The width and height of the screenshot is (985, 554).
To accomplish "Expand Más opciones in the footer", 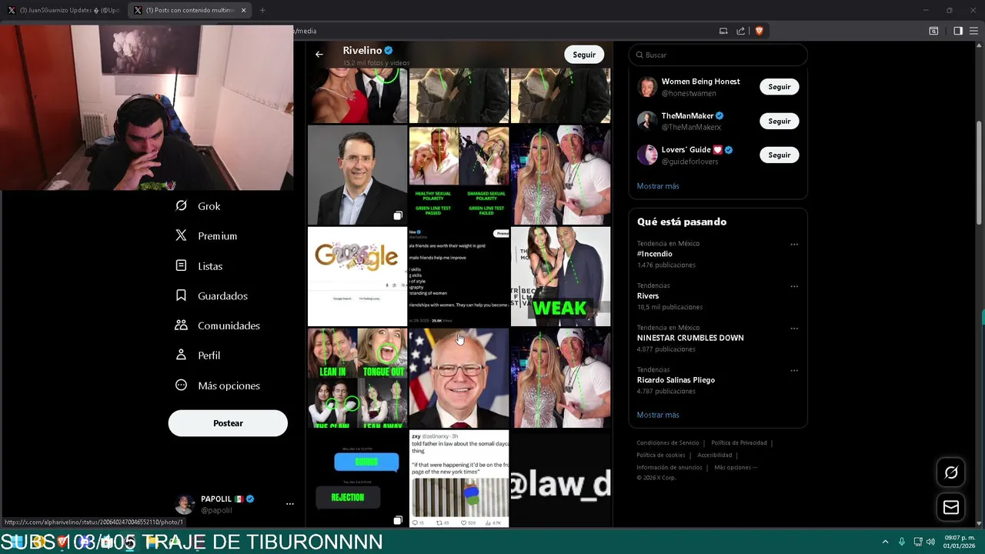I will click(x=736, y=468).
